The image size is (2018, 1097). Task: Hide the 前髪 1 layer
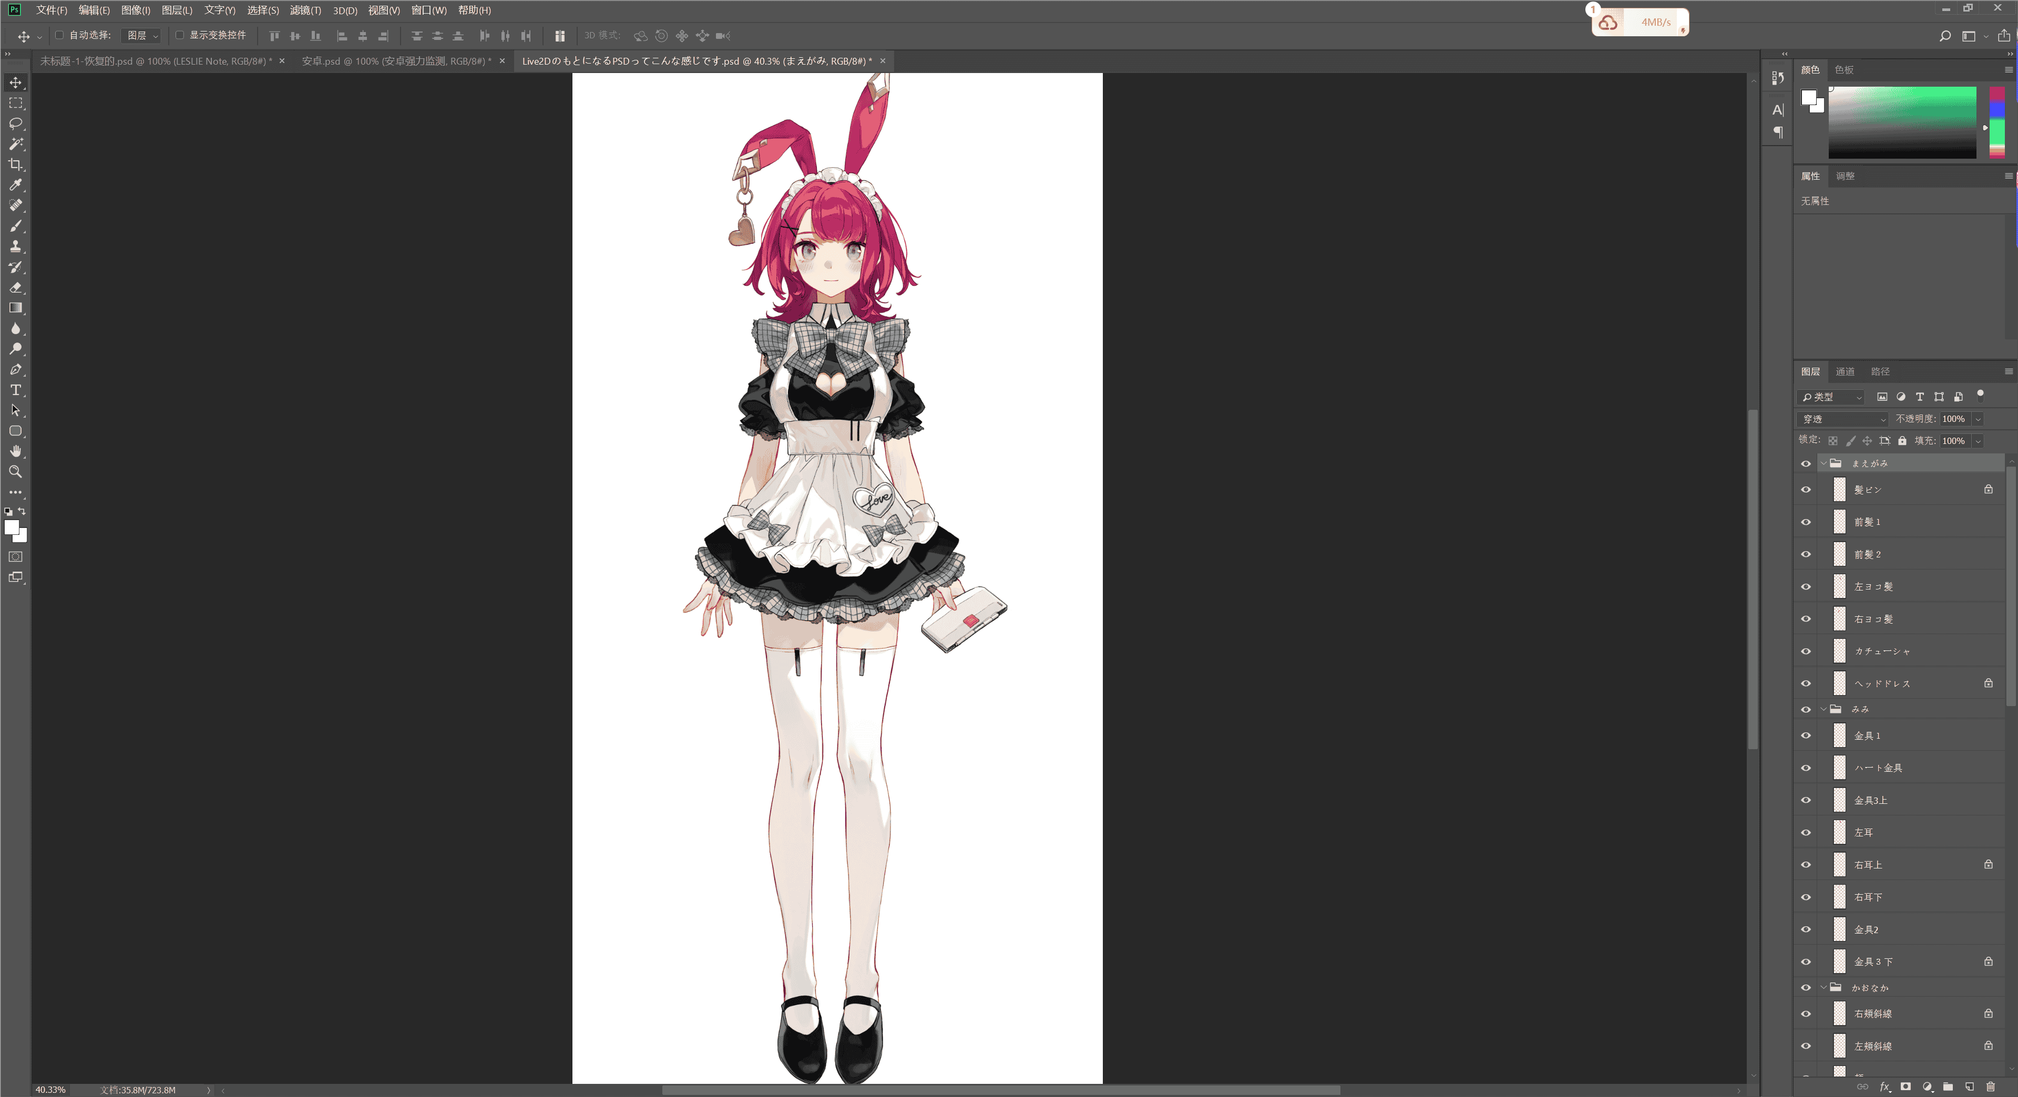coord(1806,522)
